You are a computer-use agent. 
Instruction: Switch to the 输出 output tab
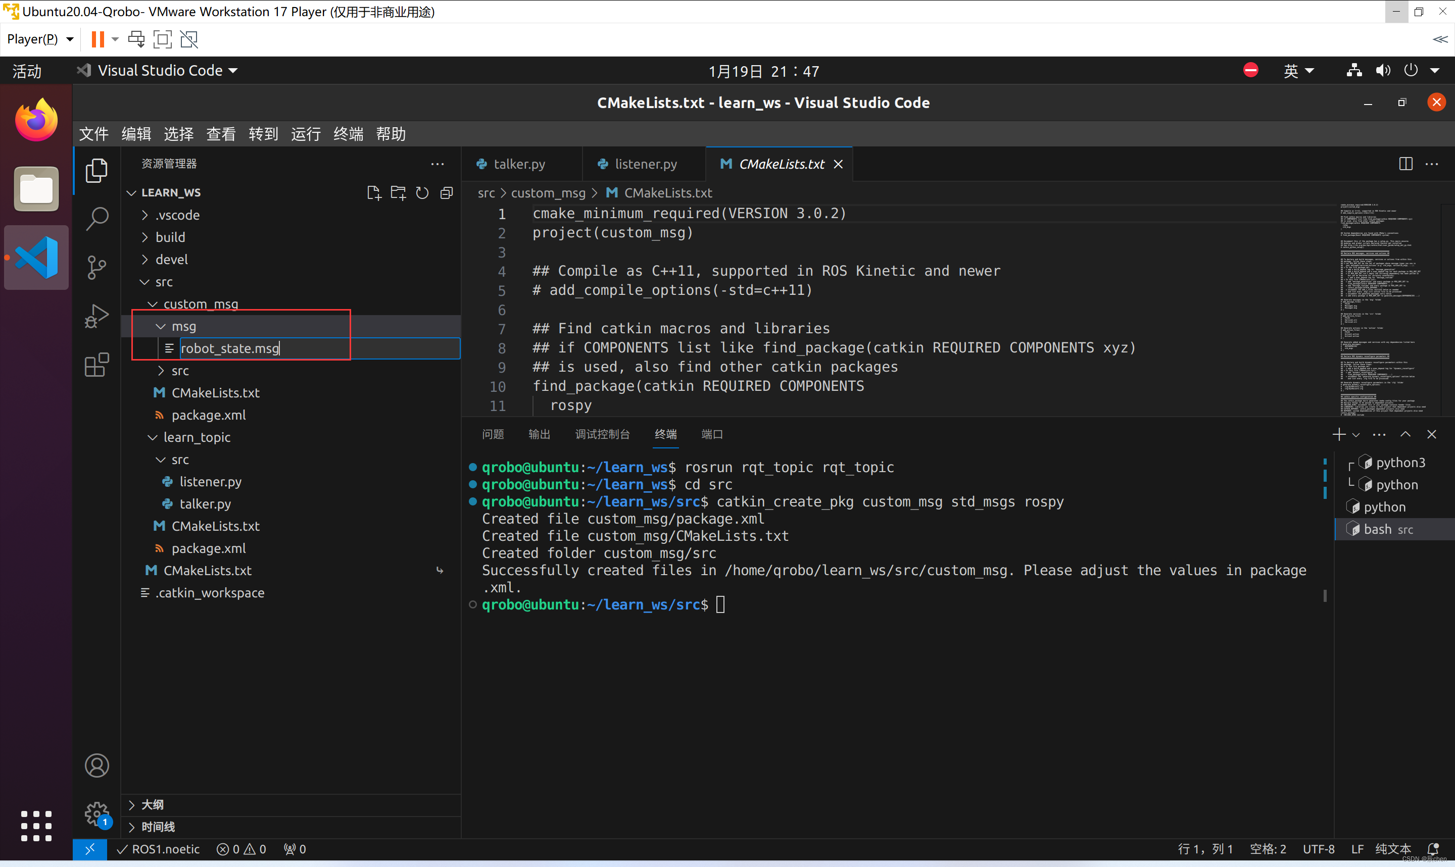coord(539,434)
